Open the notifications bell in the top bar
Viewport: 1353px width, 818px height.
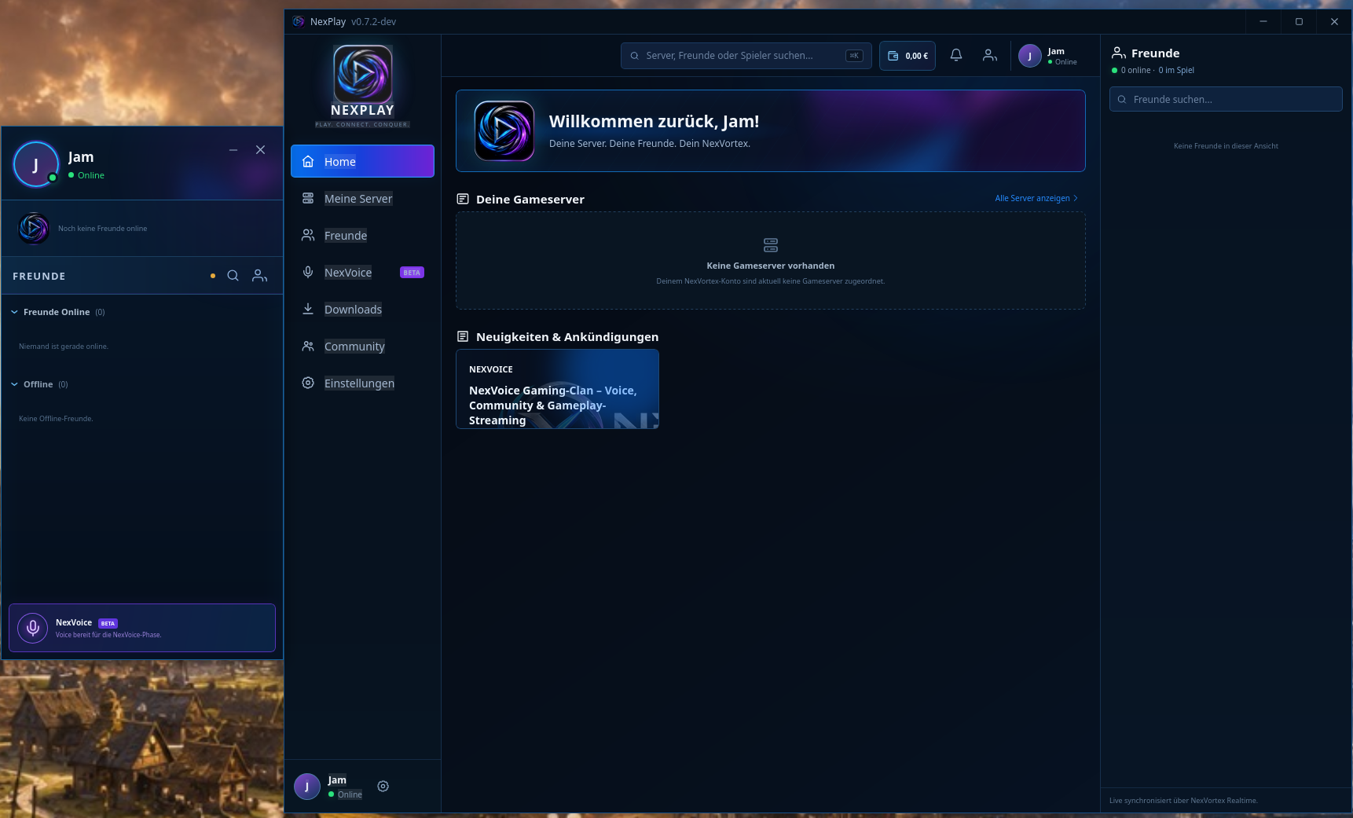(955, 55)
